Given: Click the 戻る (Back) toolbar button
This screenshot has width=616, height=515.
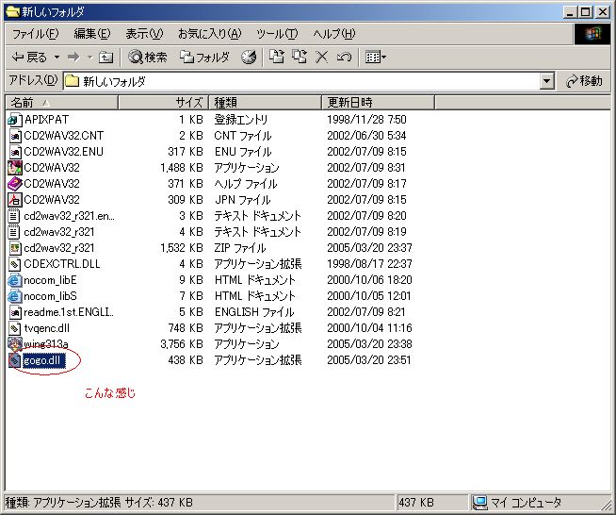Looking at the screenshot, I should pyautogui.click(x=28, y=58).
